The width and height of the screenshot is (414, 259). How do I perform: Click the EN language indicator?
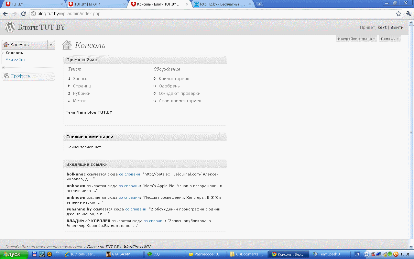[x=357, y=254]
